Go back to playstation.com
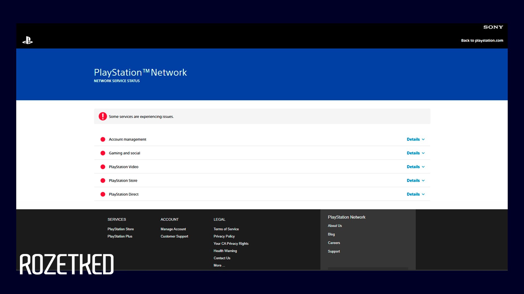The width and height of the screenshot is (524, 294). point(482,40)
